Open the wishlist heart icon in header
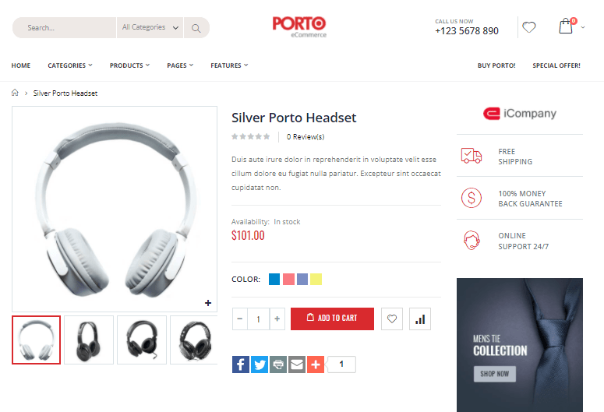This screenshot has width=604, height=412. coord(528,27)
